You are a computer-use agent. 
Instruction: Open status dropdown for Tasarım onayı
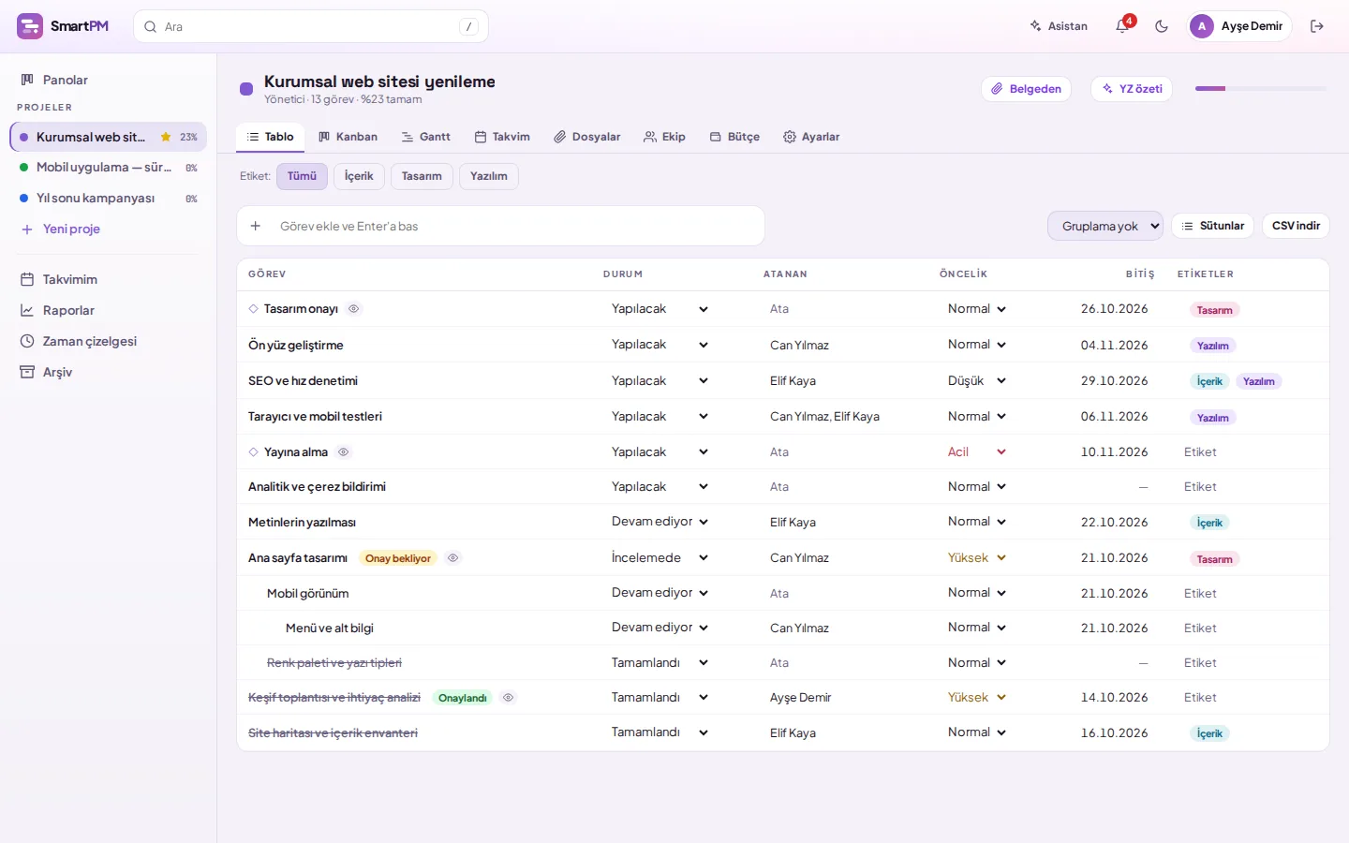click(x=660, y=309)
